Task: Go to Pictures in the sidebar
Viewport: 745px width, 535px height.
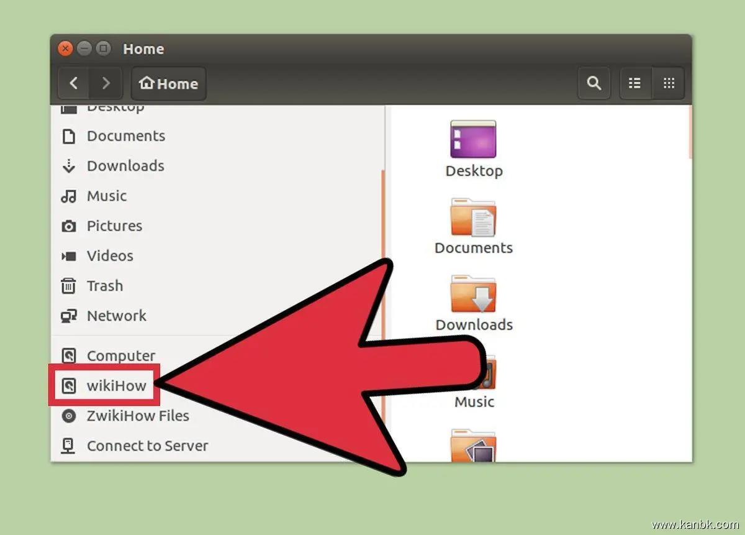Action: click(114, 226)
